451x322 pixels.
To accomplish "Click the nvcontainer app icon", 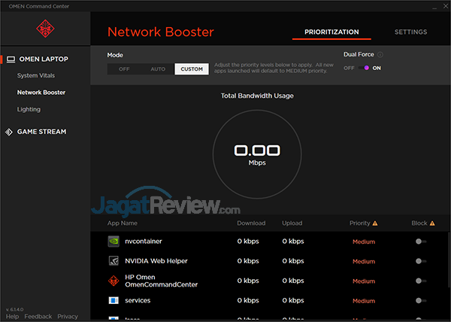I will 114,241.
